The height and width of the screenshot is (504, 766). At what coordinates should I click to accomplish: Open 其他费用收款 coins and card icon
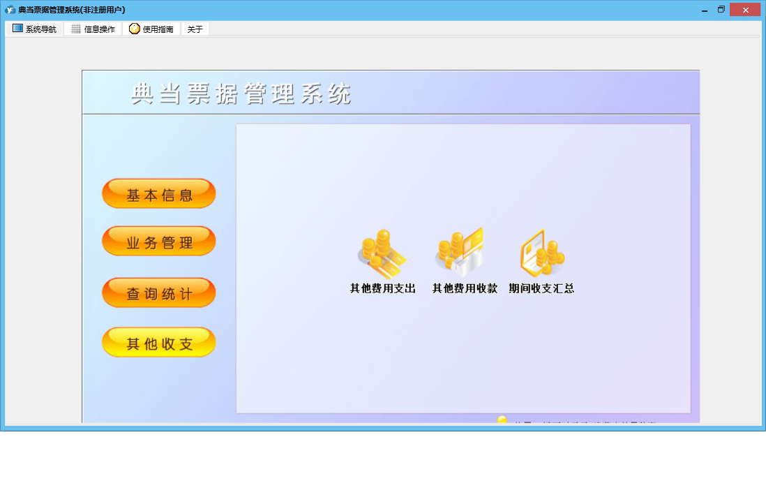click(460, 252)
